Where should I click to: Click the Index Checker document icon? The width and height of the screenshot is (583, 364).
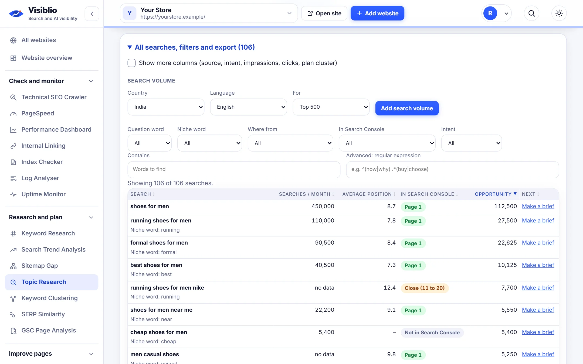click(13, 162)
